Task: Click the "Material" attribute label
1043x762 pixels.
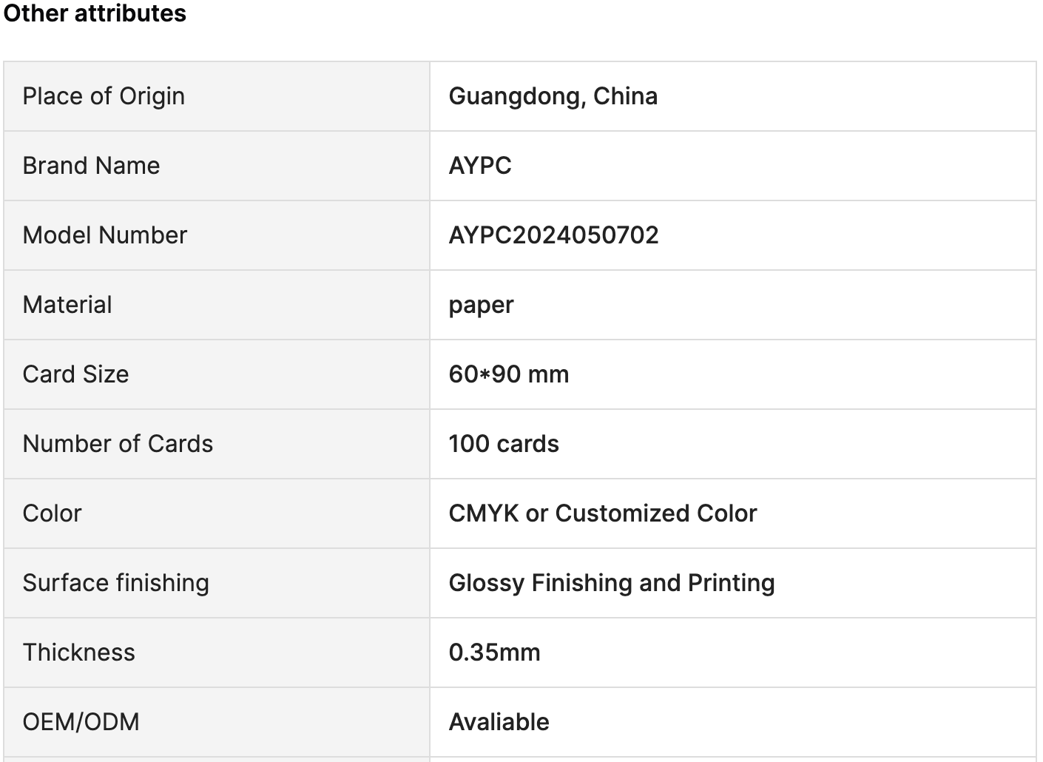Action: [67, 305]
